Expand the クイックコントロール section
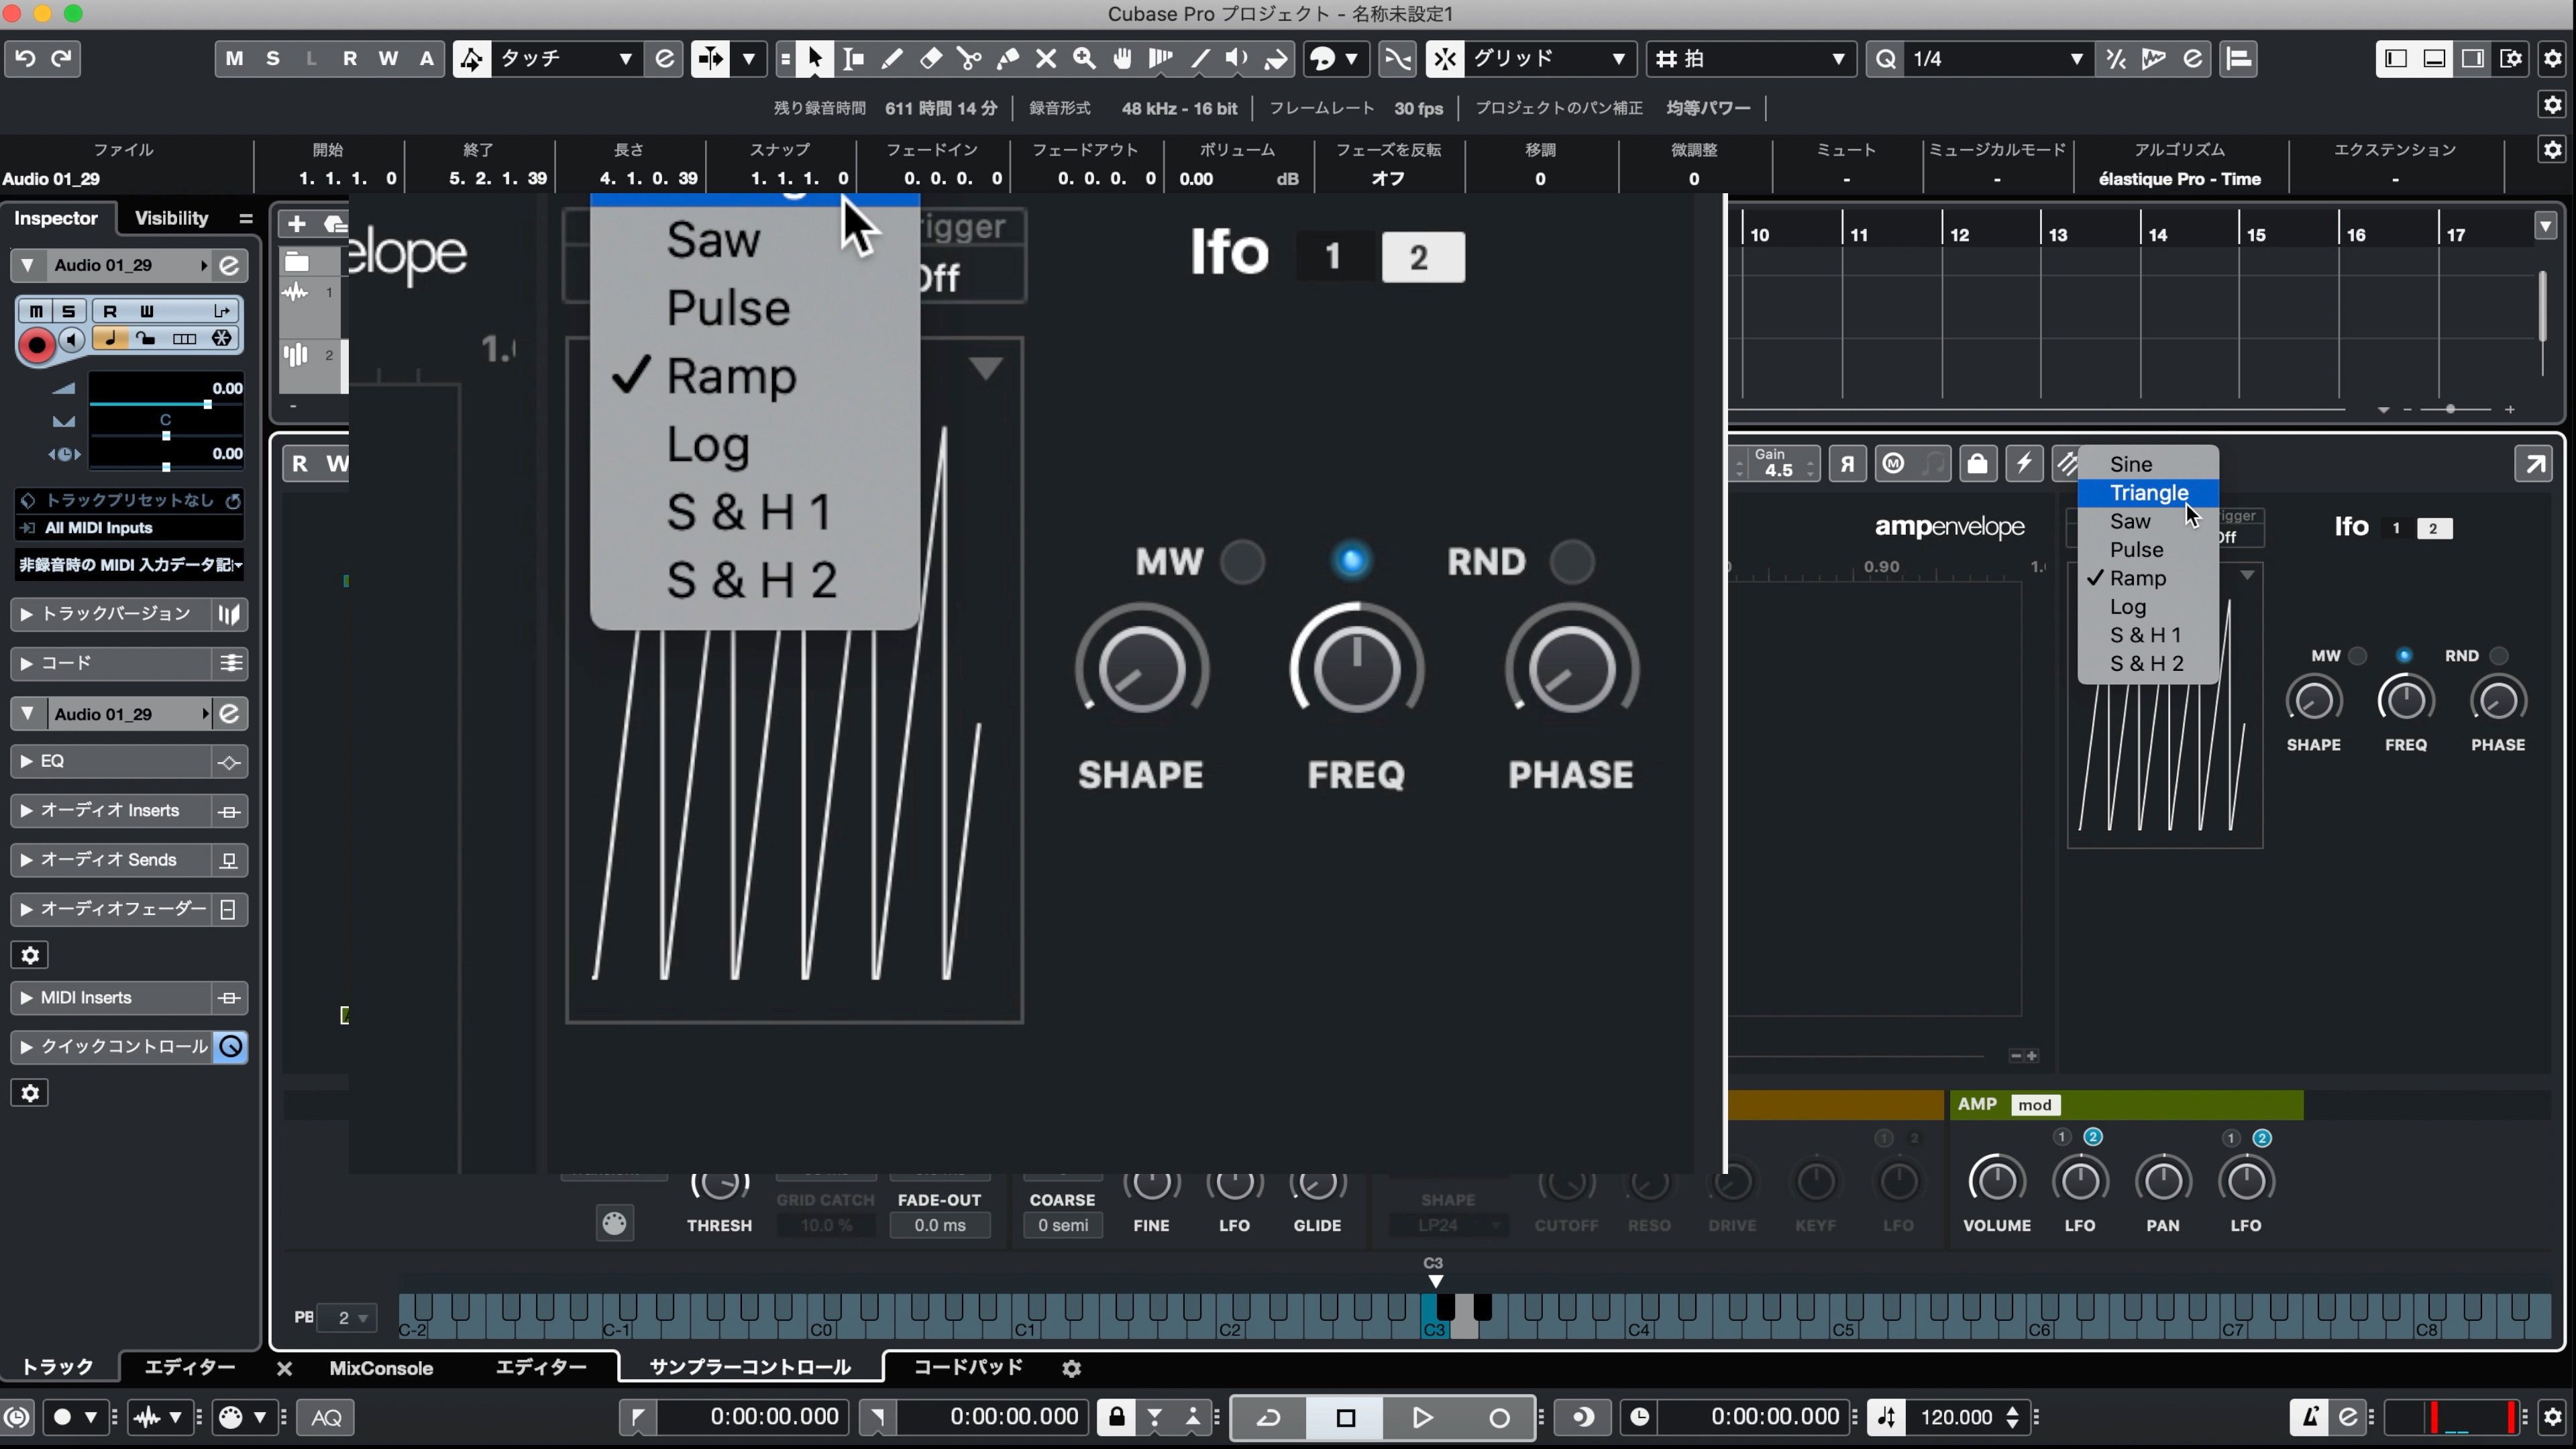 112,1047
